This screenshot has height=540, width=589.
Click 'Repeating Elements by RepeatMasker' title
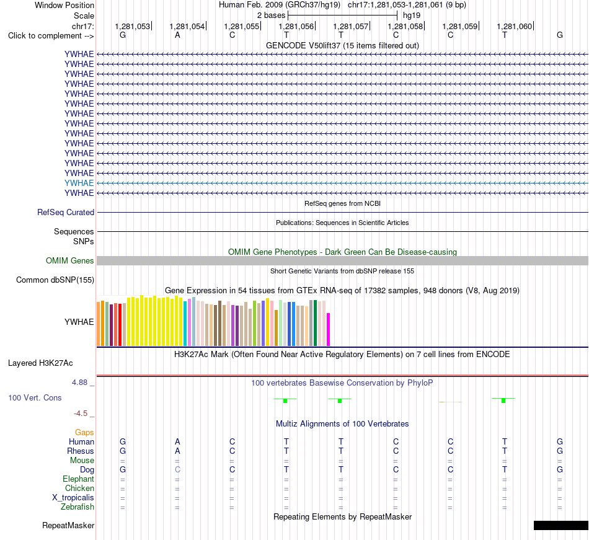point(342,517)
